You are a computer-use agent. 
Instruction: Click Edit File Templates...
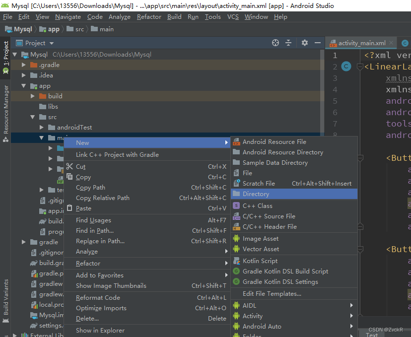[x=294, y=293]
